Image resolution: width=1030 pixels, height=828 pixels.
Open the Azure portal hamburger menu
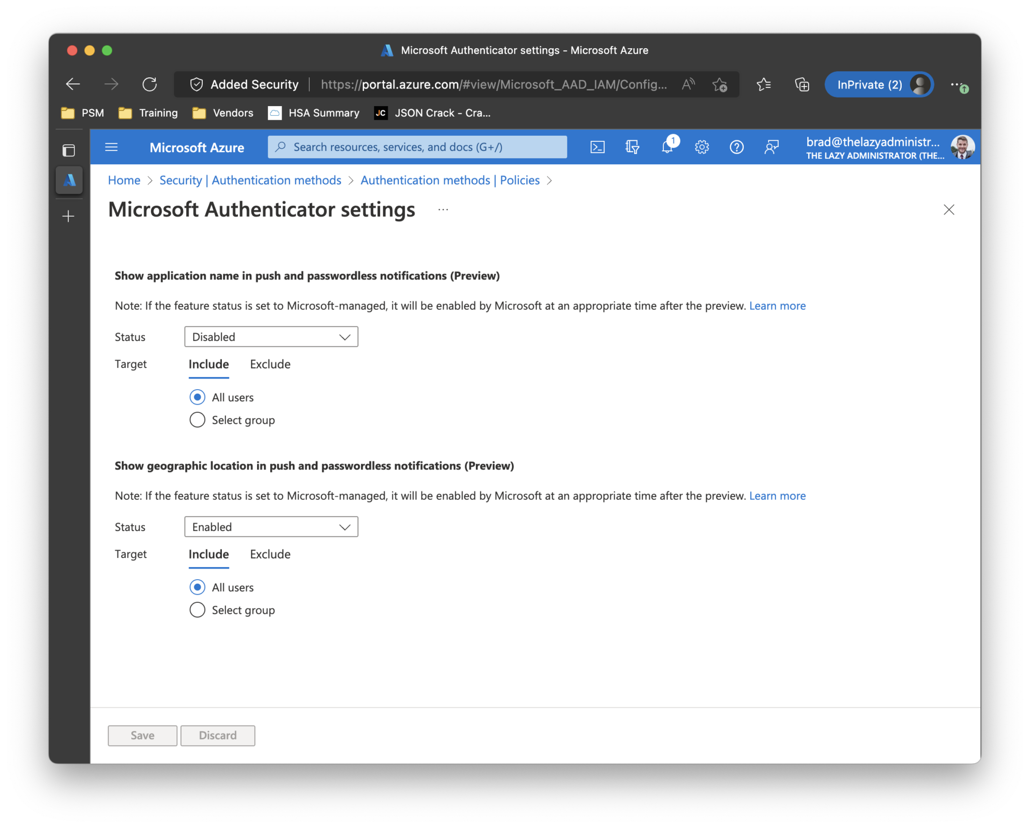[x=111, y=147]
